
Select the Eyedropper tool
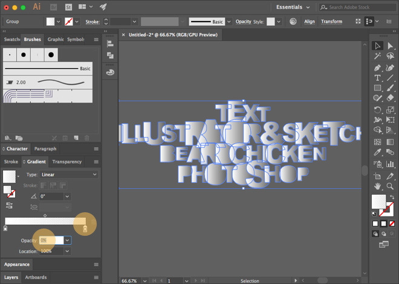pos(377,152)
